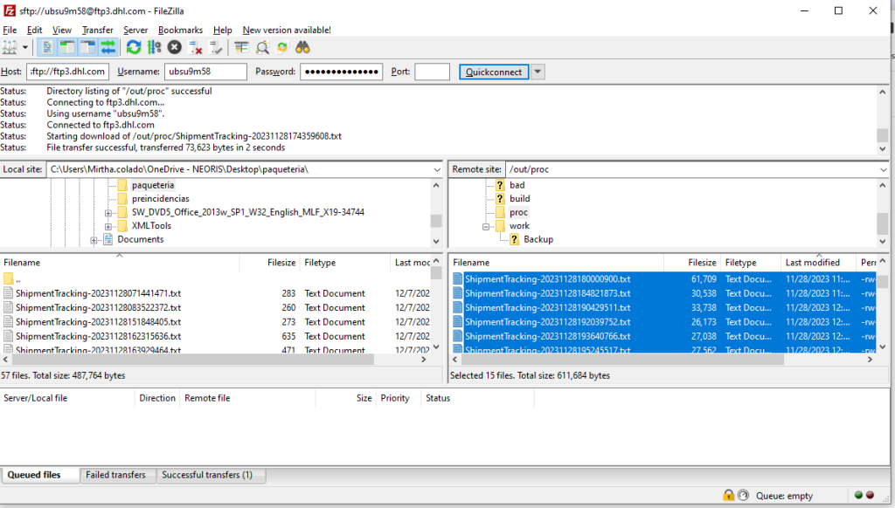Screen dimensions: 895x508
Task: Expand the SW_DVD5_Office_2013w folder
Action: pos(108,213)
